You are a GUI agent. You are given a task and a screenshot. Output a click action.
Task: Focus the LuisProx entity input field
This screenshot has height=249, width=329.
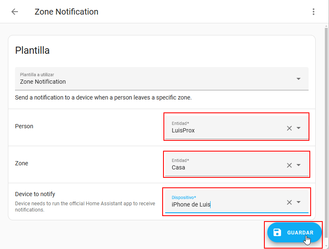coord(225,130)
